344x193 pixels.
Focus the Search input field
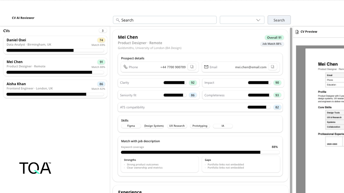click(x=165, y=20)
